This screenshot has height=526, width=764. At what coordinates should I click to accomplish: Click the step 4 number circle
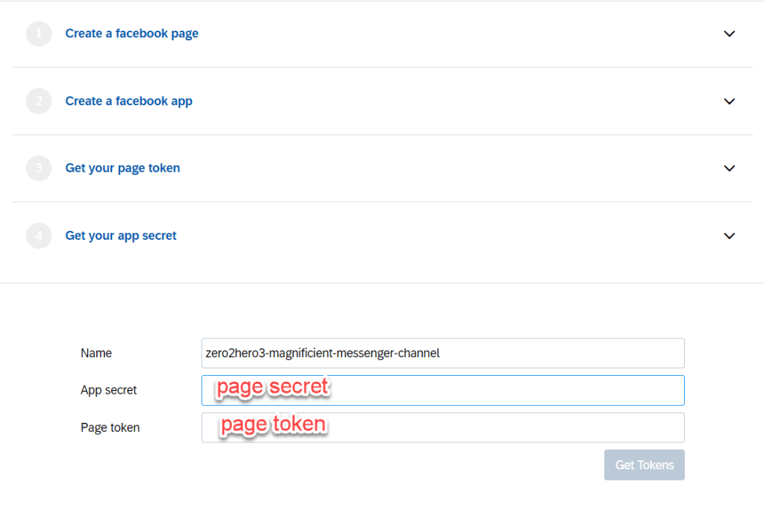point(39,235)
